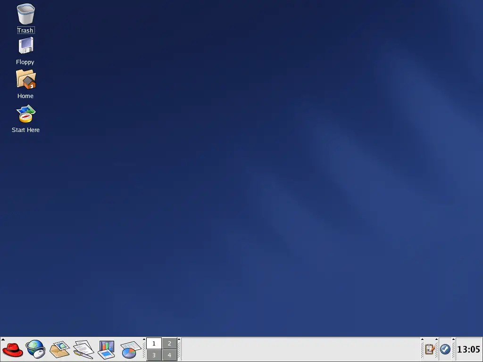This screenshot has width=483, height=362.
Task: Switch to workspace 4
Action: pyautogui.click(x=169, y=355)
